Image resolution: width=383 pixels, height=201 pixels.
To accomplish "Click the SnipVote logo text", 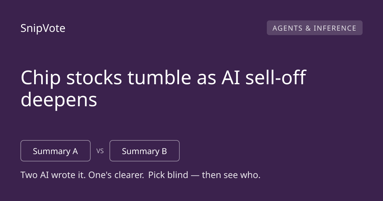I will (43, 28).
